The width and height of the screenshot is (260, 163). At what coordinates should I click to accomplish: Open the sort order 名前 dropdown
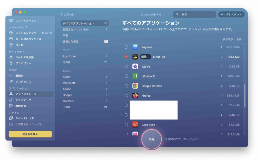click(240, 39)
